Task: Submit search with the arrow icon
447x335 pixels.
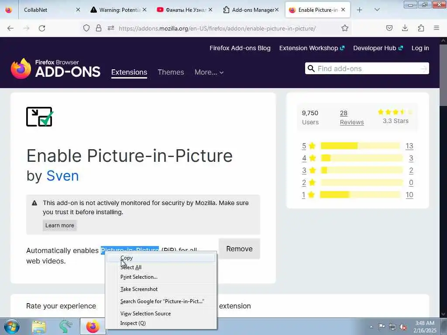Action: tap(424, 68)
